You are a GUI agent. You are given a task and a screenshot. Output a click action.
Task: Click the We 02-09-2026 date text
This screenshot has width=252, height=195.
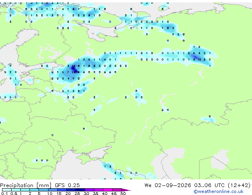point(168,185)
